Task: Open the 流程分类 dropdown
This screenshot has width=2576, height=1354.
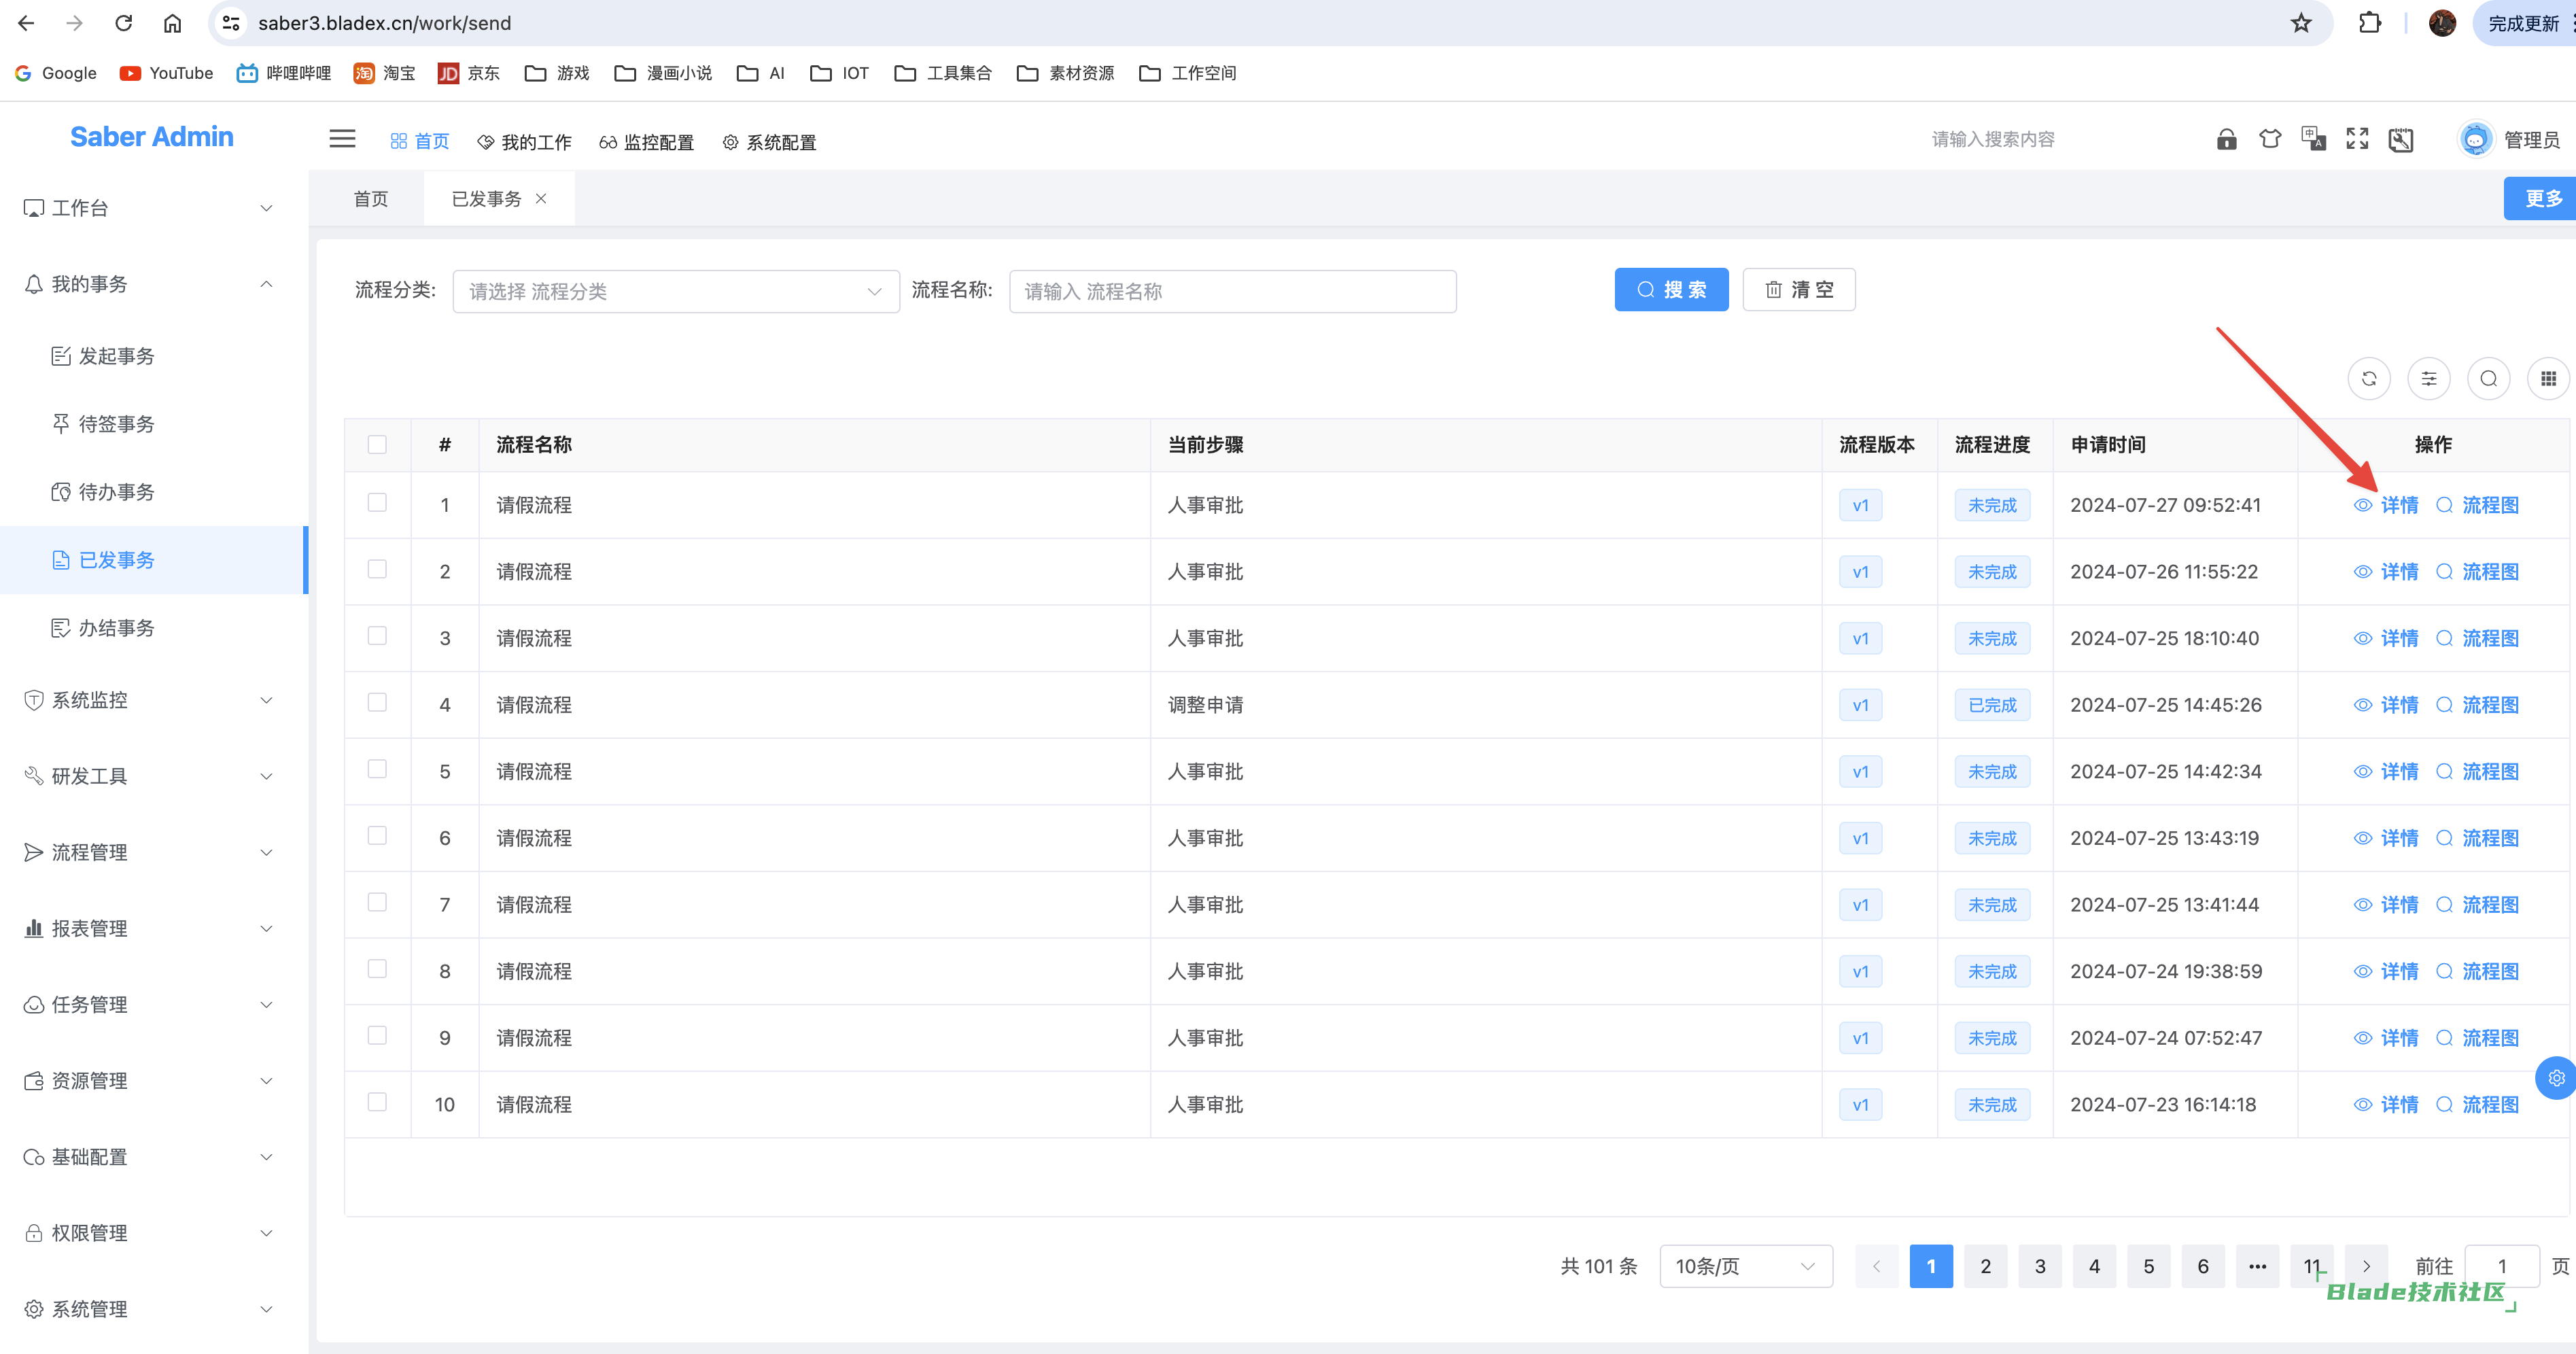Action: [x=676, y=292]
